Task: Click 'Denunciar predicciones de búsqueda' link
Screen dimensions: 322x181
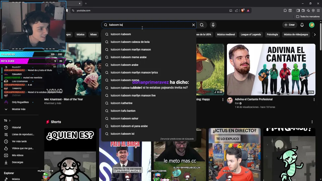Action: 177,139
